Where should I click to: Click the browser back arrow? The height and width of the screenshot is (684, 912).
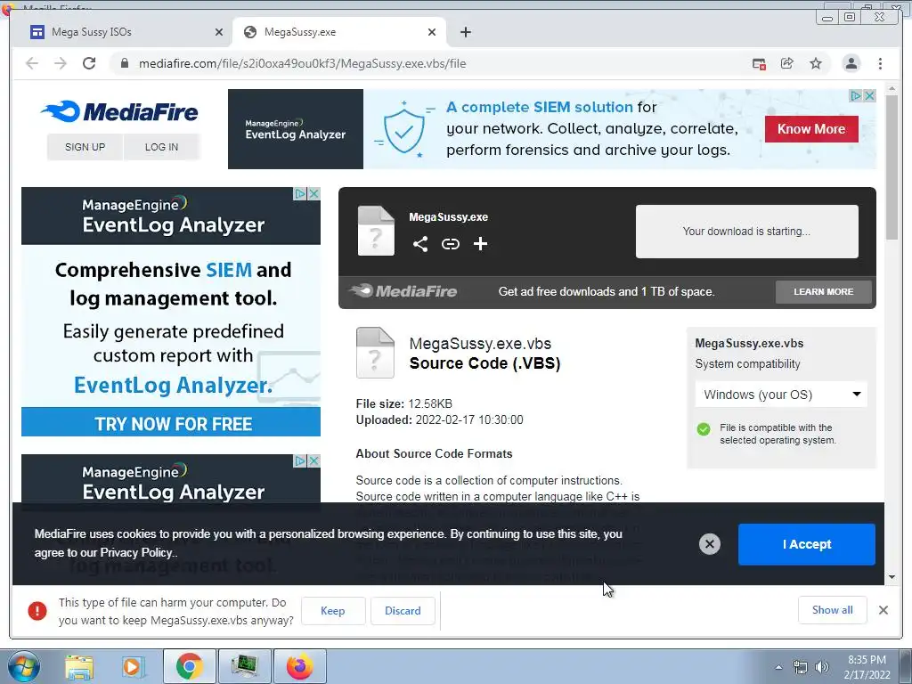pos(32,63)
